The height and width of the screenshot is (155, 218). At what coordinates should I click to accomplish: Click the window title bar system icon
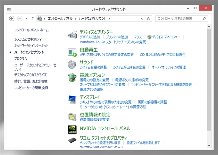(x=9, y=9)
